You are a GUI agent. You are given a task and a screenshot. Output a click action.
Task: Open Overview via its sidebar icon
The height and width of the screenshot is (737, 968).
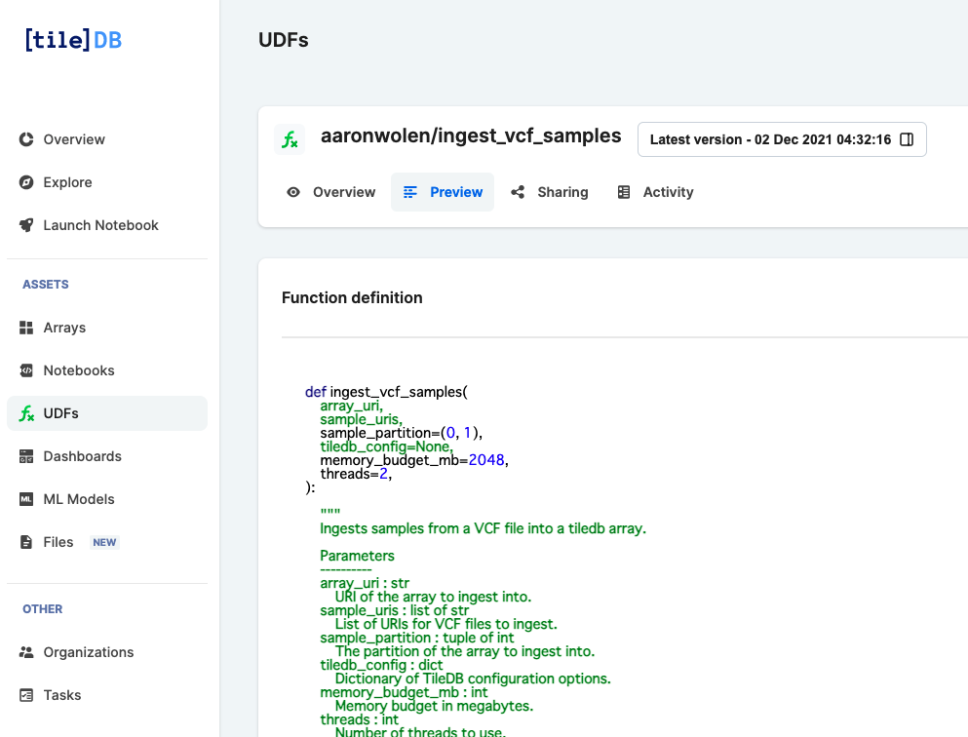pyautogui.click(x=27, y=139)
